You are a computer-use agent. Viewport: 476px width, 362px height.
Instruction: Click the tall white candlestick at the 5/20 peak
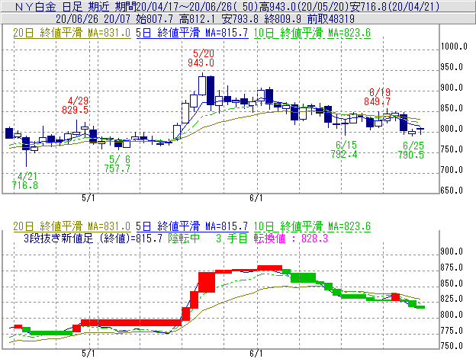pos(202,85)
